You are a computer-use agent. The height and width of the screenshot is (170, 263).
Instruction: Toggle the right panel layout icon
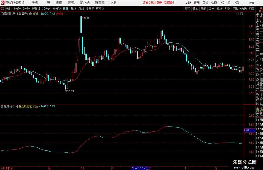(x=242, y=14)
